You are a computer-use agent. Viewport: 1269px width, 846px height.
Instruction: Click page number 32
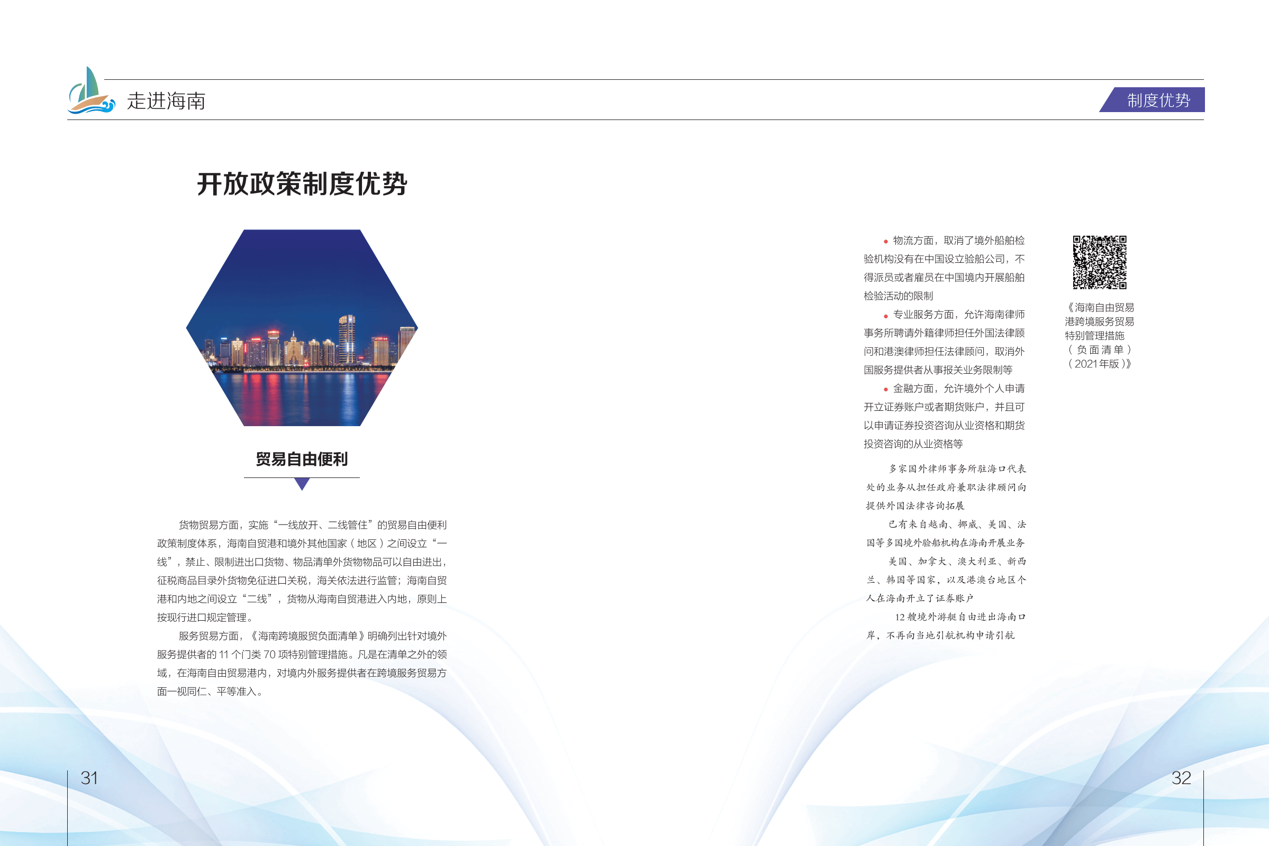[1181, 777]
